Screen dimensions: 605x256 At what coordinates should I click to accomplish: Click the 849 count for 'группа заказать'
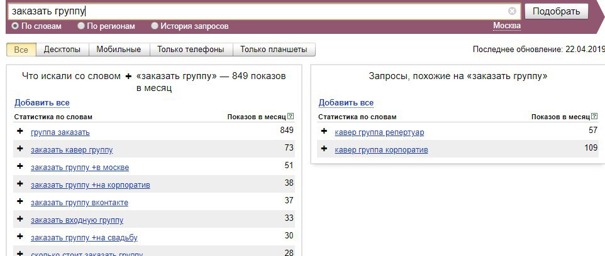pyautogui.click(x=287, y=130)
